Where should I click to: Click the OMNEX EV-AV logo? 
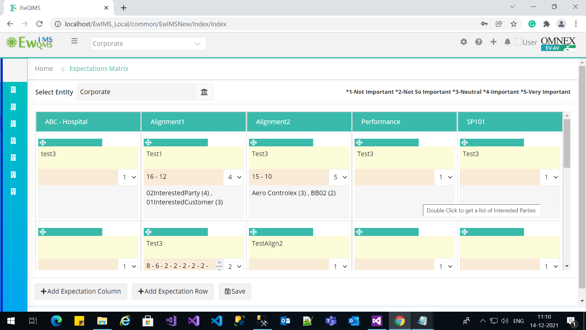pyautogui.click(x=558, y=44)
